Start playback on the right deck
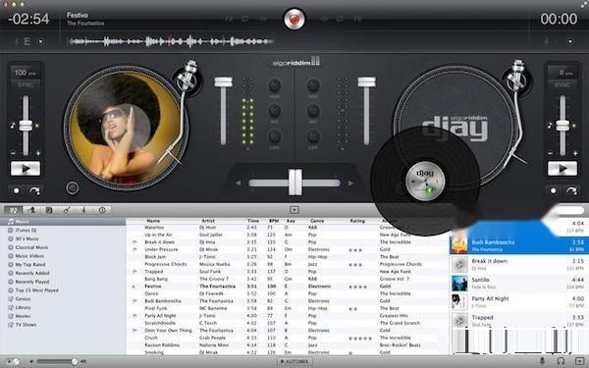Image resolution: width=589 pixels, height=368 pixels. (x=562, y=169)
